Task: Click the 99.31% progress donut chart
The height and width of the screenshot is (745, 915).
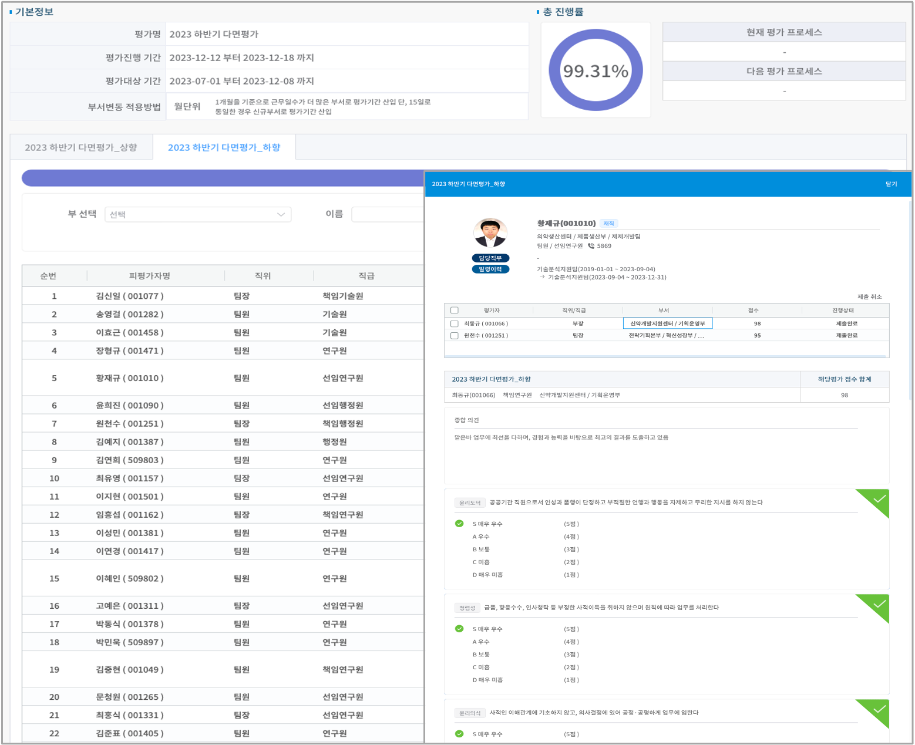Action: [596, 70]
